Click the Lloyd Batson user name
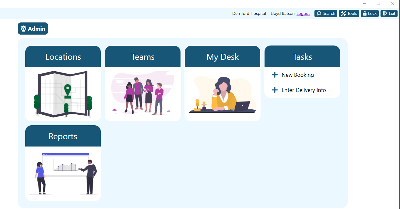This screenshot has height=209, width=400. [282, 13]
